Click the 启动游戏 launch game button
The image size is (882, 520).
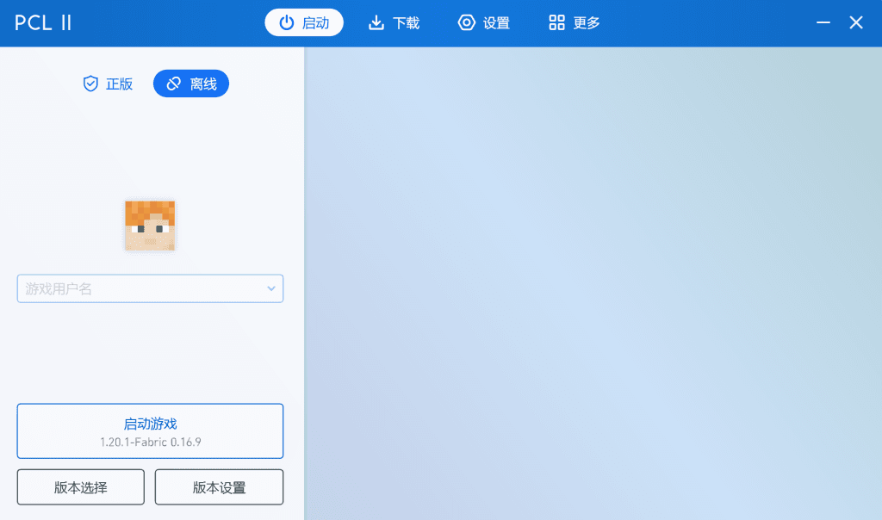(150, 431)
